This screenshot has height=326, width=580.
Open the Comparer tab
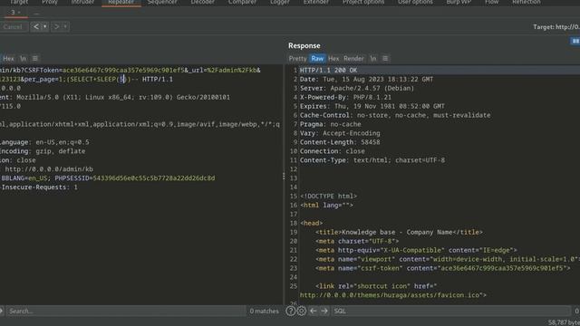pyautogui.click(x=242, y=2)
